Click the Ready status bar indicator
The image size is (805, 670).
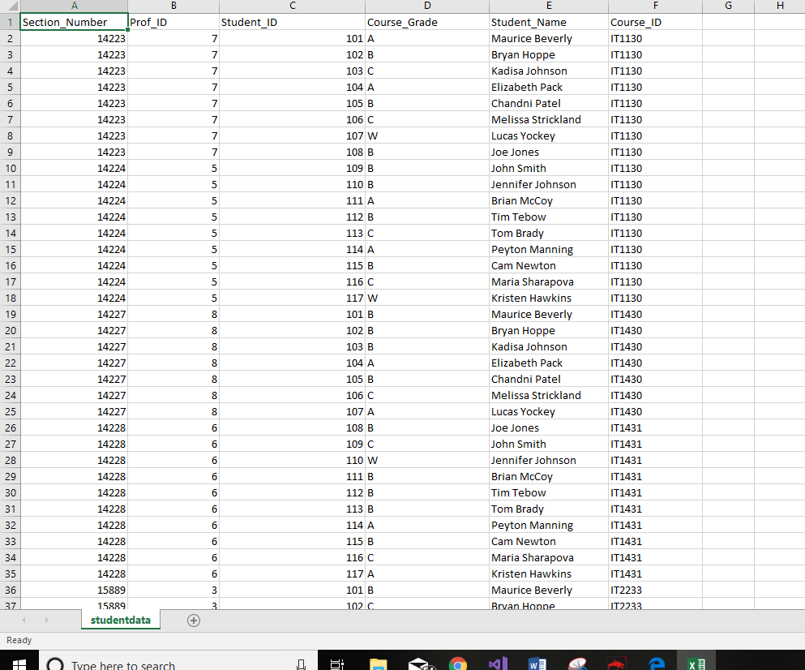(19, 640)
